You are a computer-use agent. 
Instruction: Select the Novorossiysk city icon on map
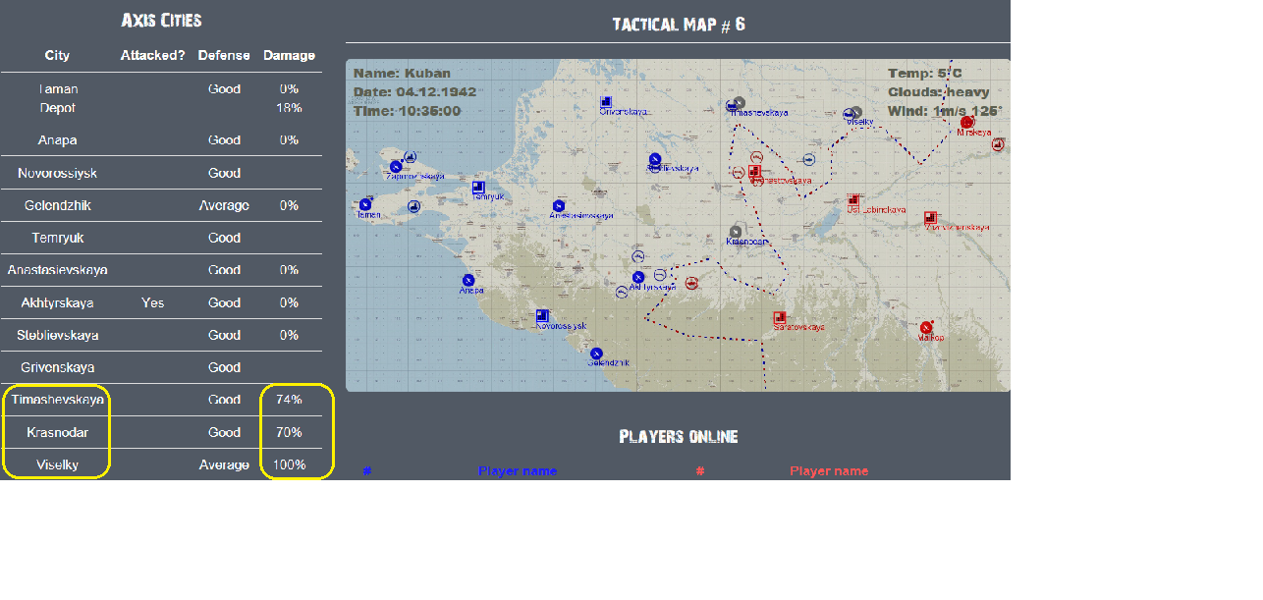542,316
